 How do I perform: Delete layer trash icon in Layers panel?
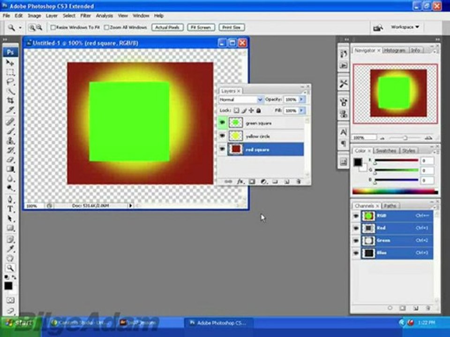[299, 182]
